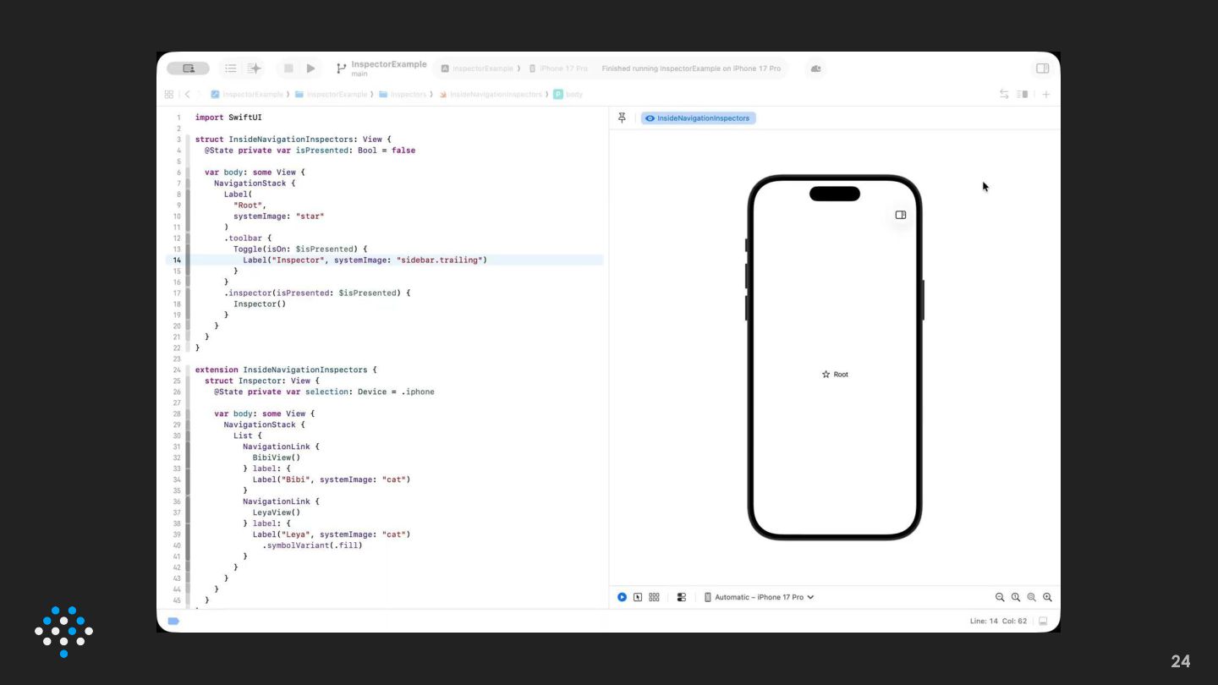Click the Run (play) button in toolbar
This screenshot has width=1218, height=685.
point(310,68)
